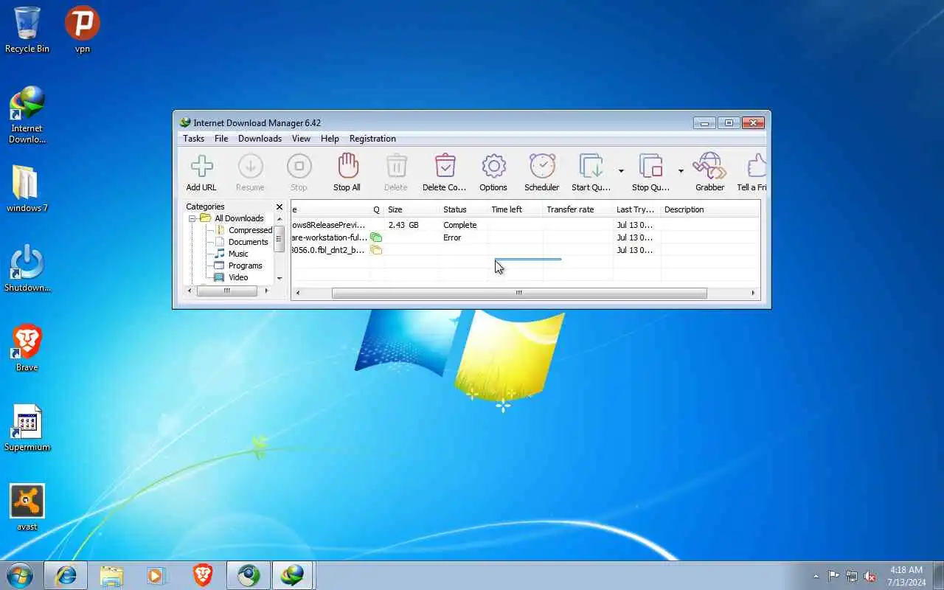Open the Downloads menu
This screenshot has height=590, width=944.
click(260, 139)
